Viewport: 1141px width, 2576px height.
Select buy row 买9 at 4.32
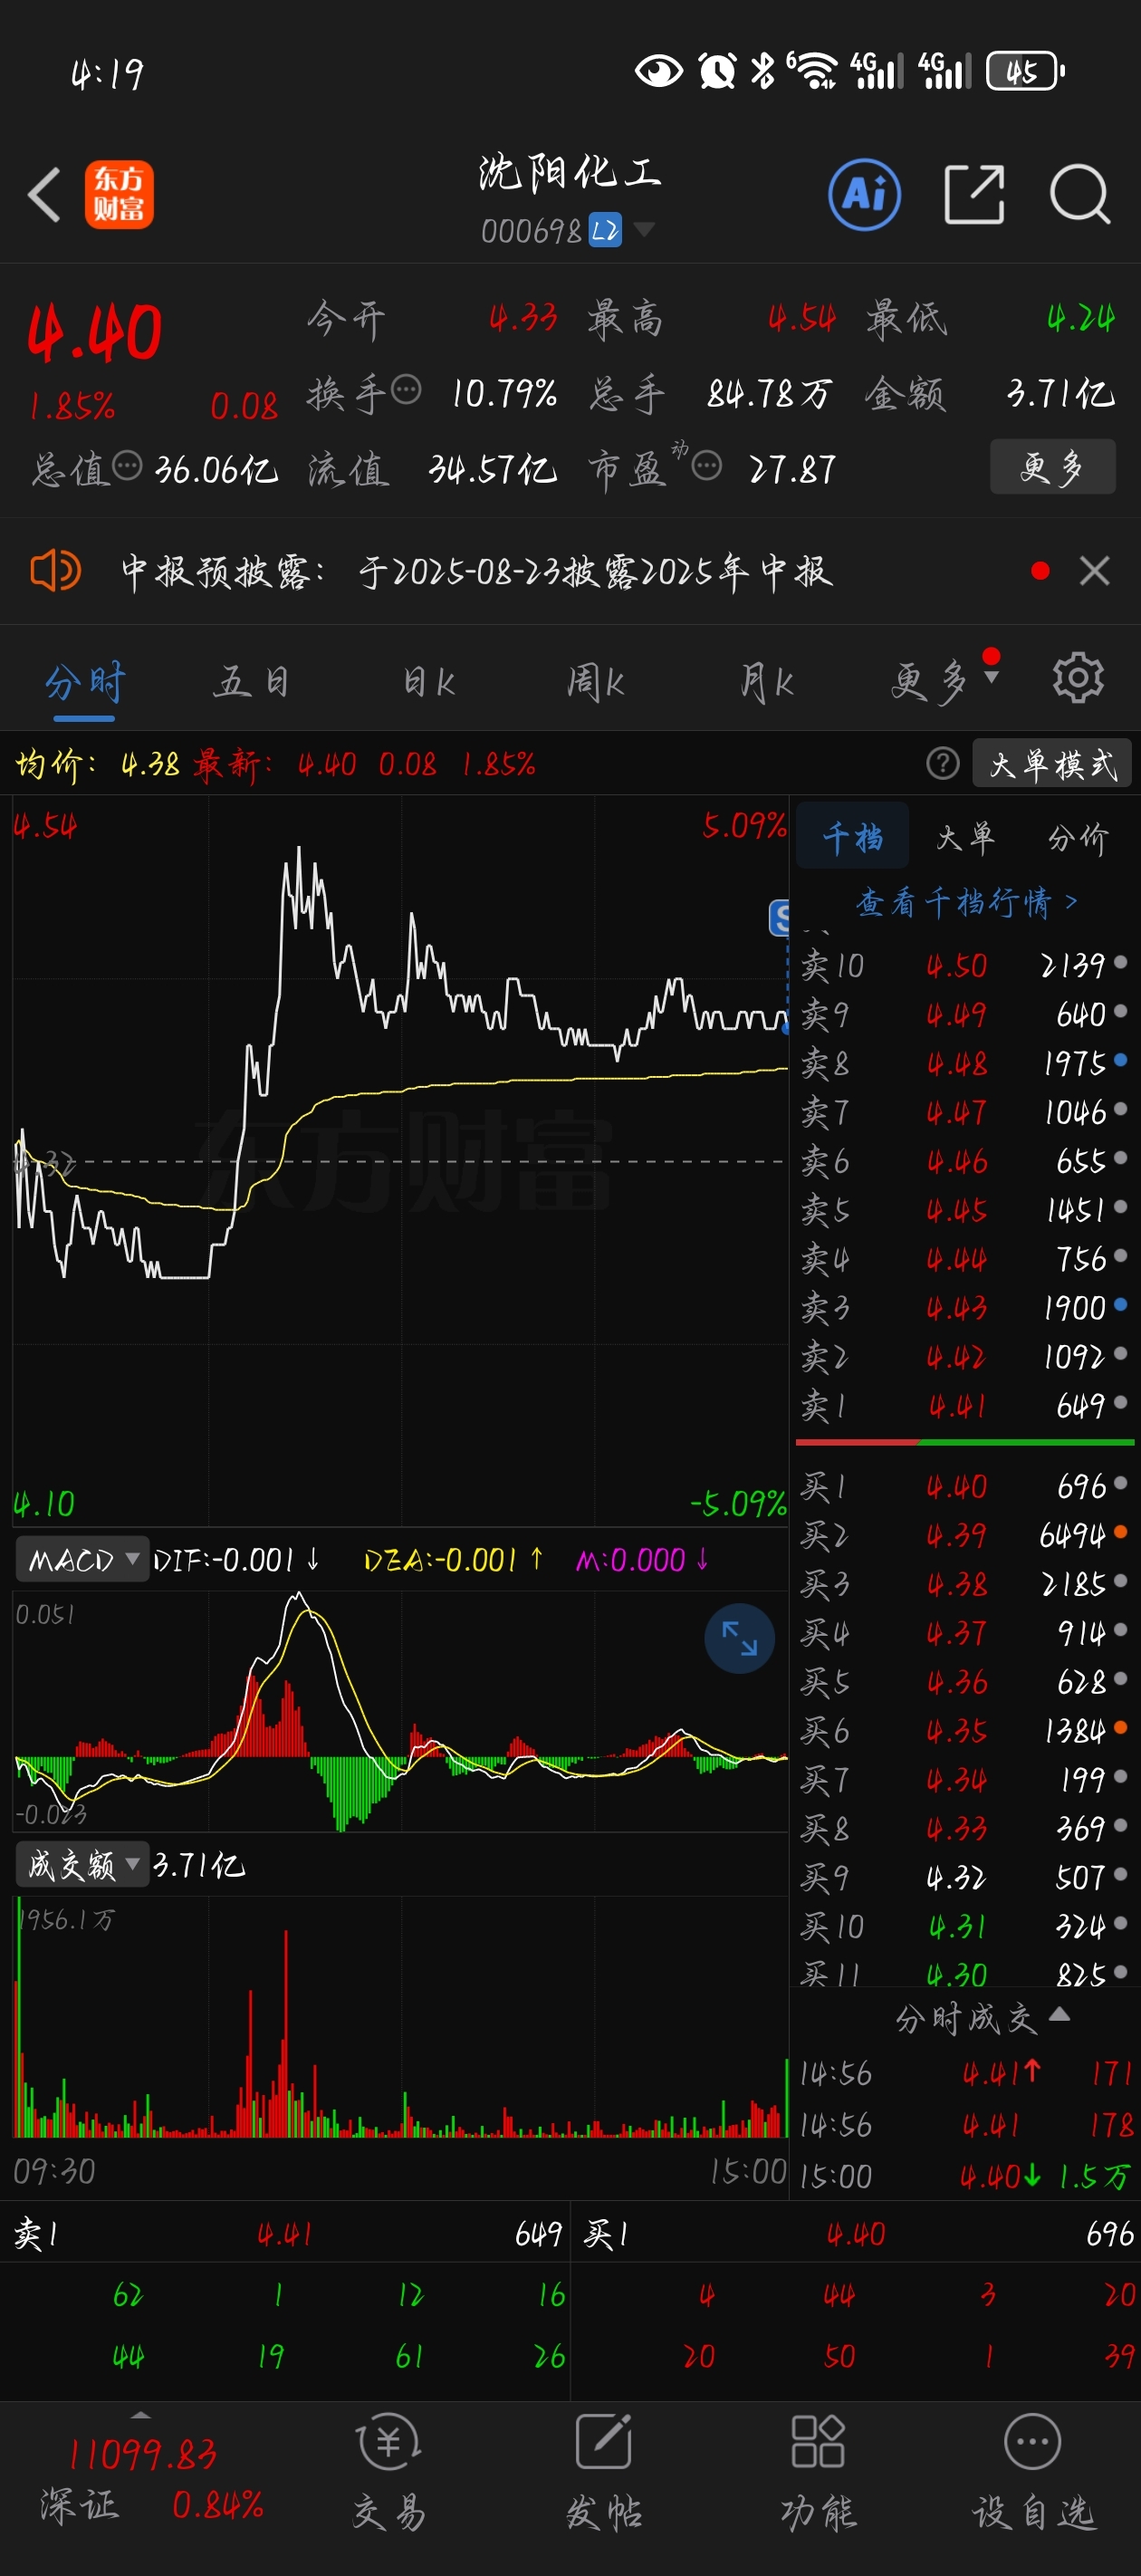point(964,1878)
